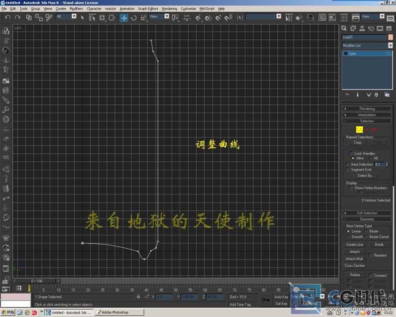Click the Break button

379,245
